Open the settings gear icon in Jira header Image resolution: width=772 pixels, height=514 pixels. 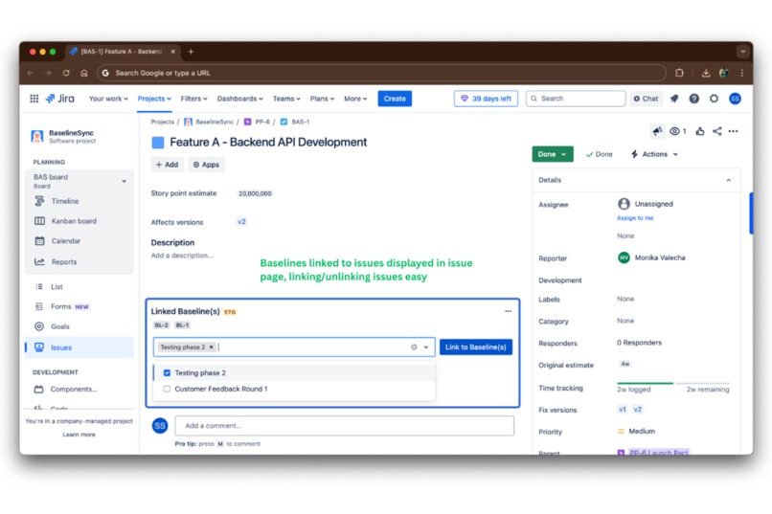pos(714,99)
